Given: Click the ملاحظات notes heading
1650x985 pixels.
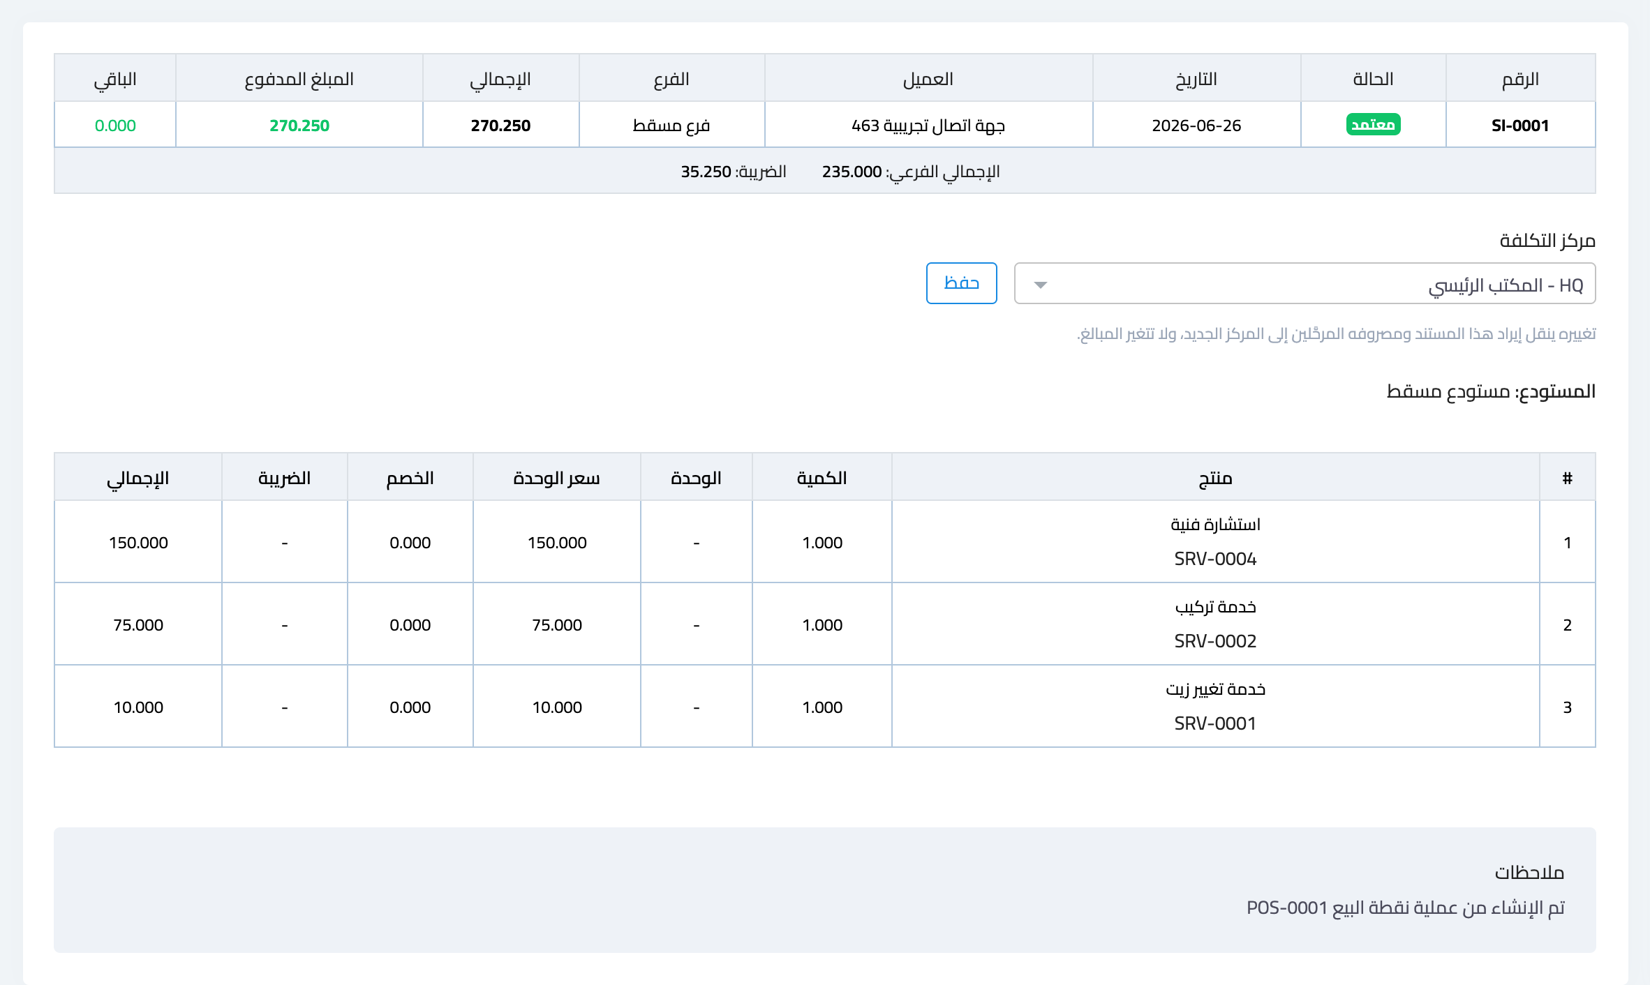Looking at the screenshot, I should point(1529,873).
